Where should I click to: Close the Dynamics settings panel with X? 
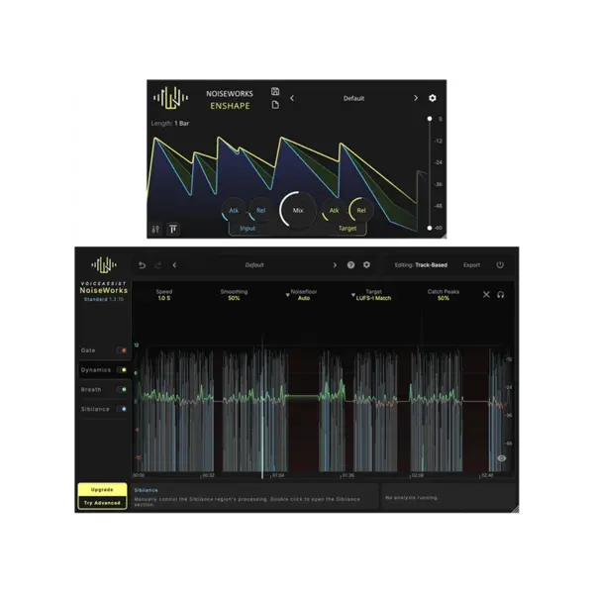pos(486,295)
